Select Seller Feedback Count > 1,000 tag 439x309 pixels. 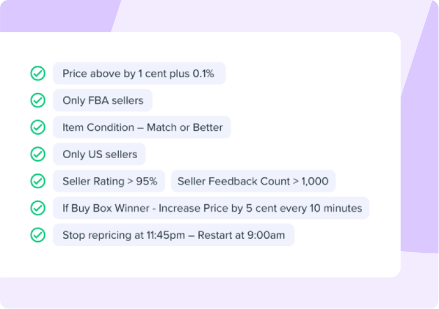click(x=253, y=181)
